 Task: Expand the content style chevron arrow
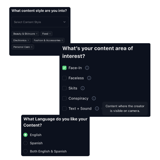(x=64, y=22)
